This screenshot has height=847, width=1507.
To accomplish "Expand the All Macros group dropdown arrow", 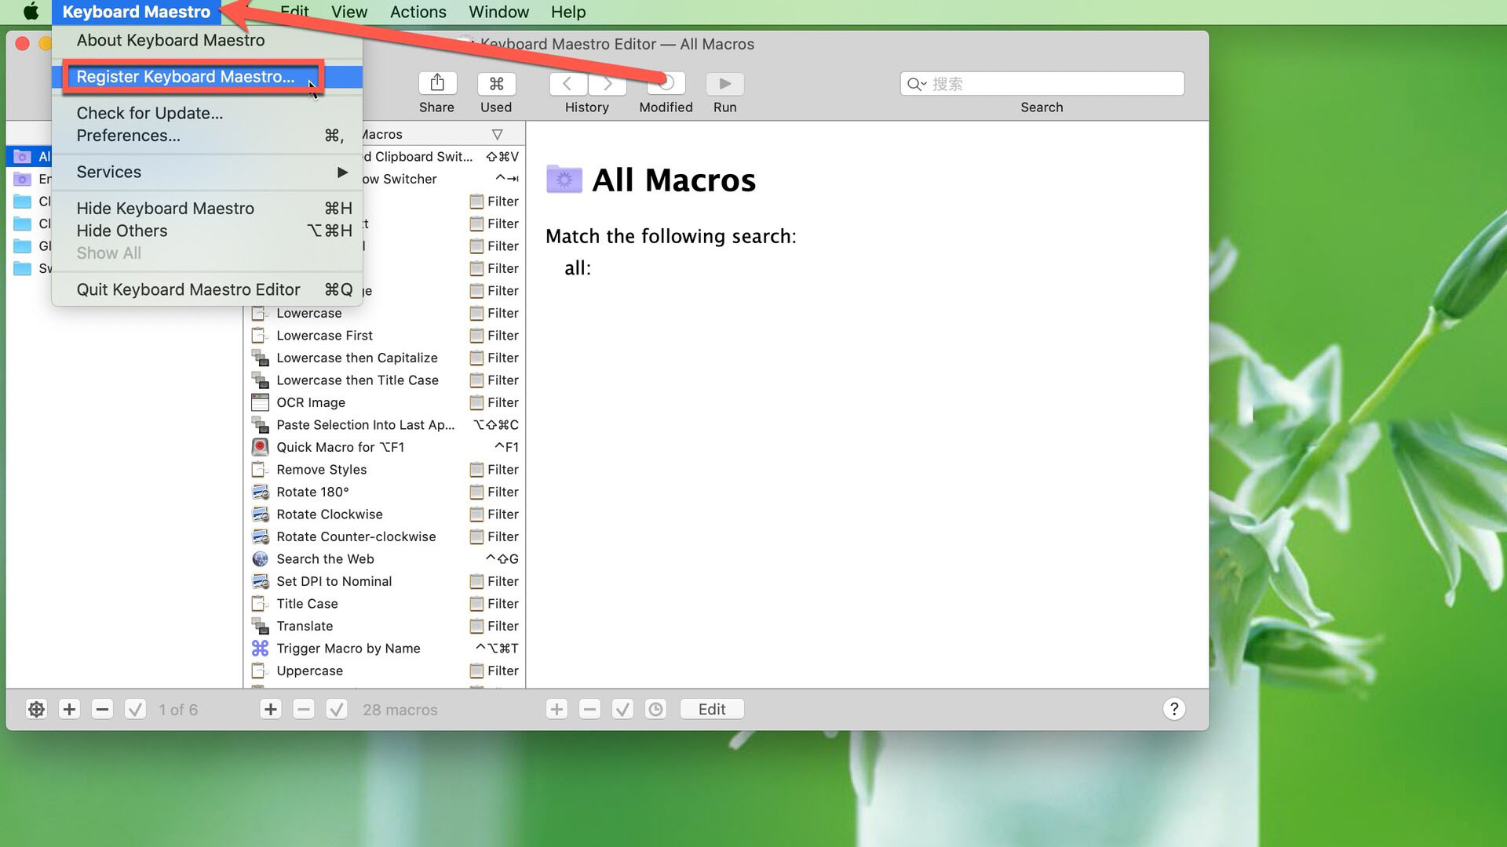I will [x=497, y=133].
